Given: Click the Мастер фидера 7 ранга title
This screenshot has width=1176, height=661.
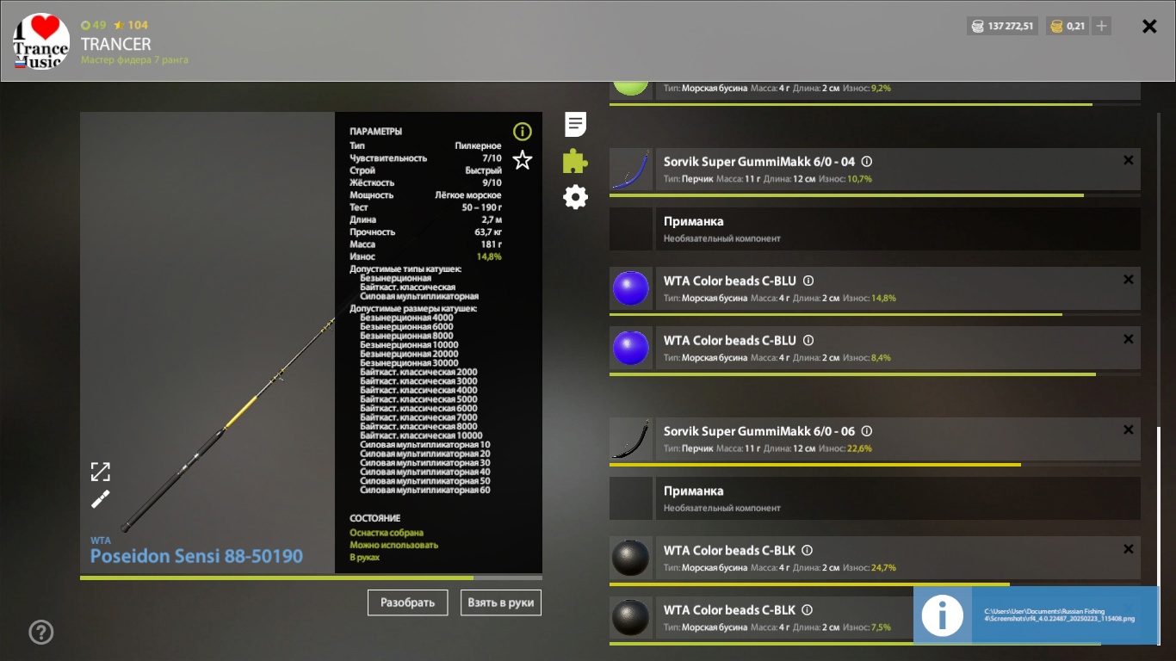Looking at the screenshot, I should pyautogui.click(x=134, y=60).
